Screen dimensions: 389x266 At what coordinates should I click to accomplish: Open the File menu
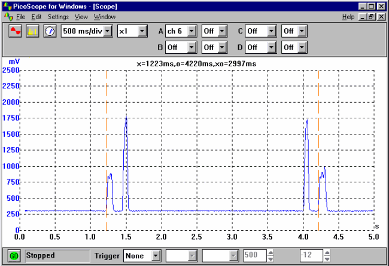point(21,17)
